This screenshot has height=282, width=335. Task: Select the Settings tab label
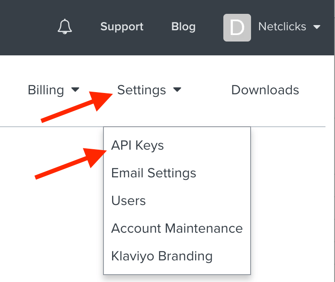142,90
